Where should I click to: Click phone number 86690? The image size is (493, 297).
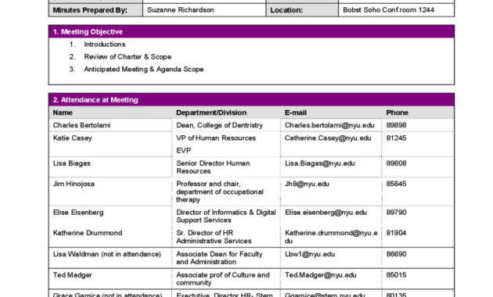tap(396, 254)
